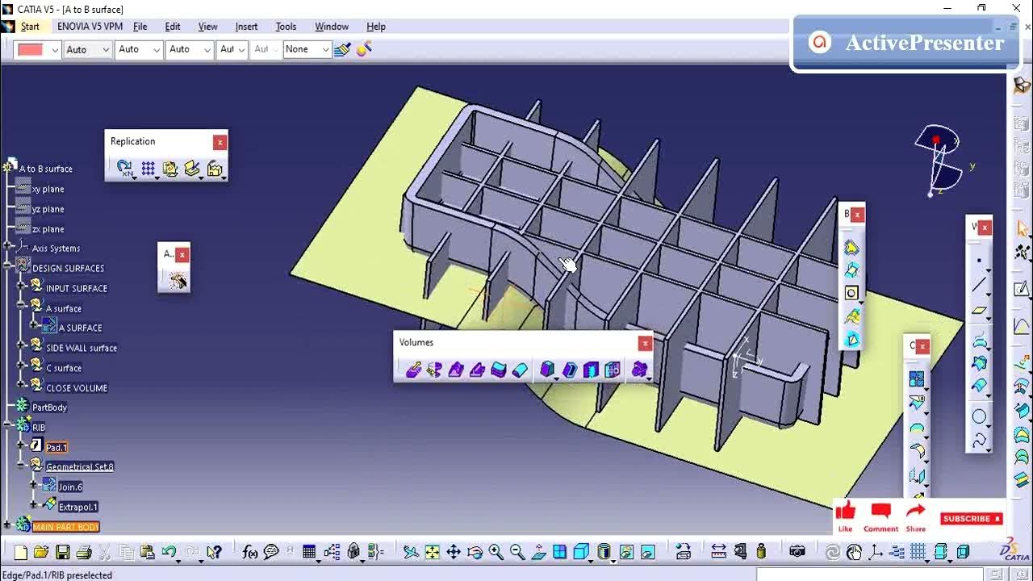1033x581 pixels.
Task: Select the Pan view icon
Action: pos(454,552)
